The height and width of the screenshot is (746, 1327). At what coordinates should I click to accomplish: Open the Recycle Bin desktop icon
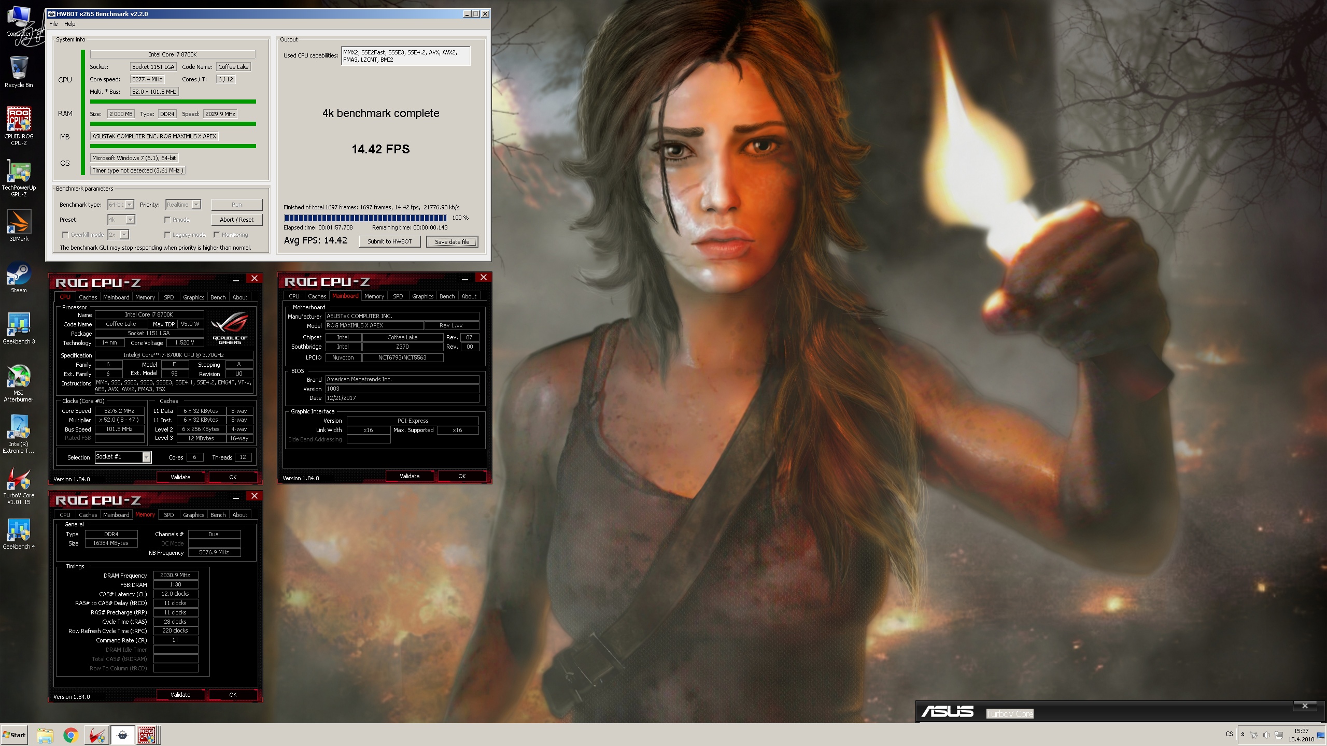(19, 71)
